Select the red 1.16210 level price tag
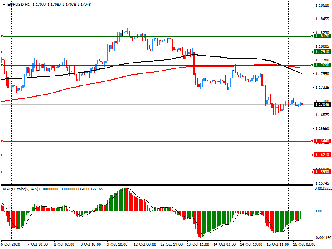Screen dimensions: 332x249 point(322,155)
